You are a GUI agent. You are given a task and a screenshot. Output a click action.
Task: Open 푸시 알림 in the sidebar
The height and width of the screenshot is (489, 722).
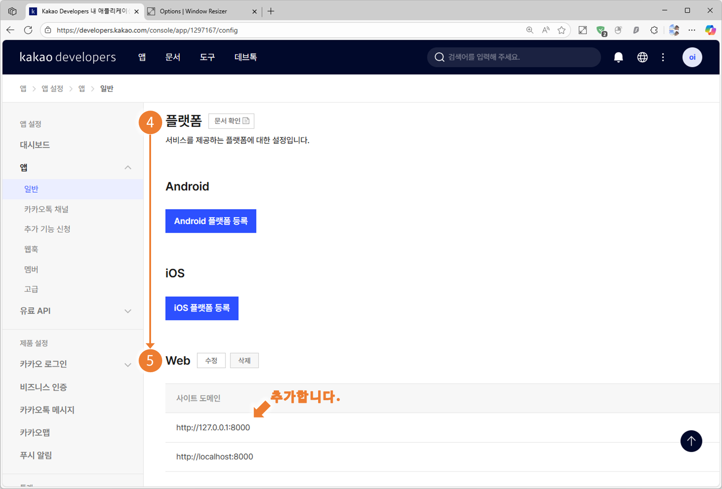(36, 455)
